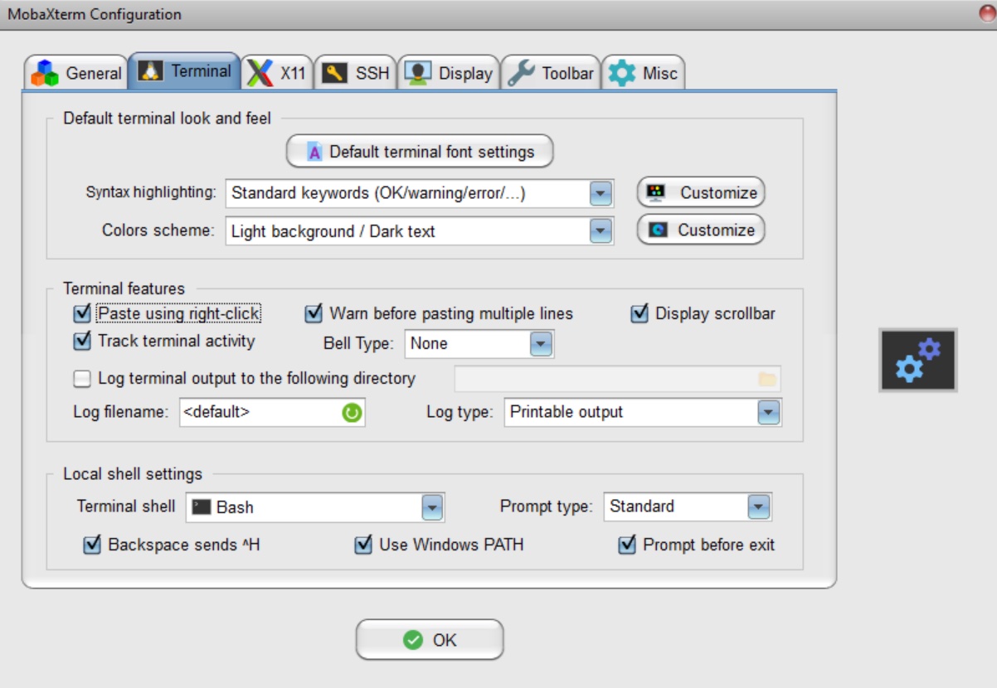Click the log directory path field
This screenshot has height=688, width=997.
click(x=617, y=379)
